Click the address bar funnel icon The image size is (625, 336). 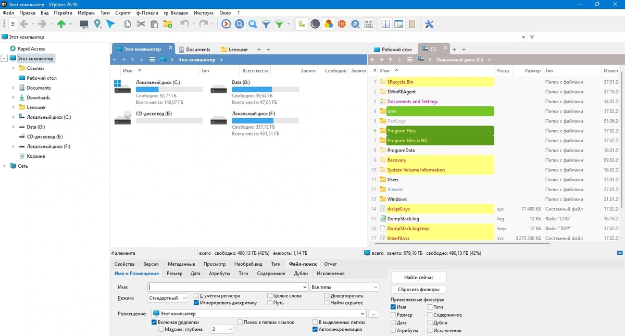pyautogui.click(x=532, y=38)
